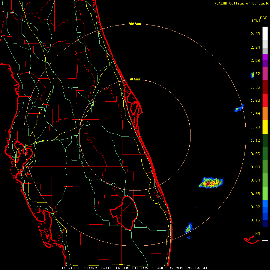Pick the yellow swatch beside 1.28
The width and height of the screenshot is (270, 270).
pyautogui.click(x=265, y=127)
